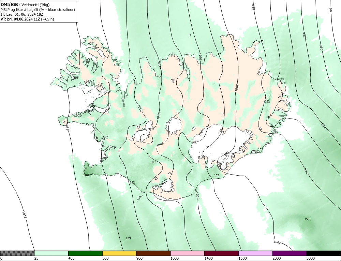341x261 pixels.
Task: Click the legend scale number 1000
Action: click(x=174, y=258)
